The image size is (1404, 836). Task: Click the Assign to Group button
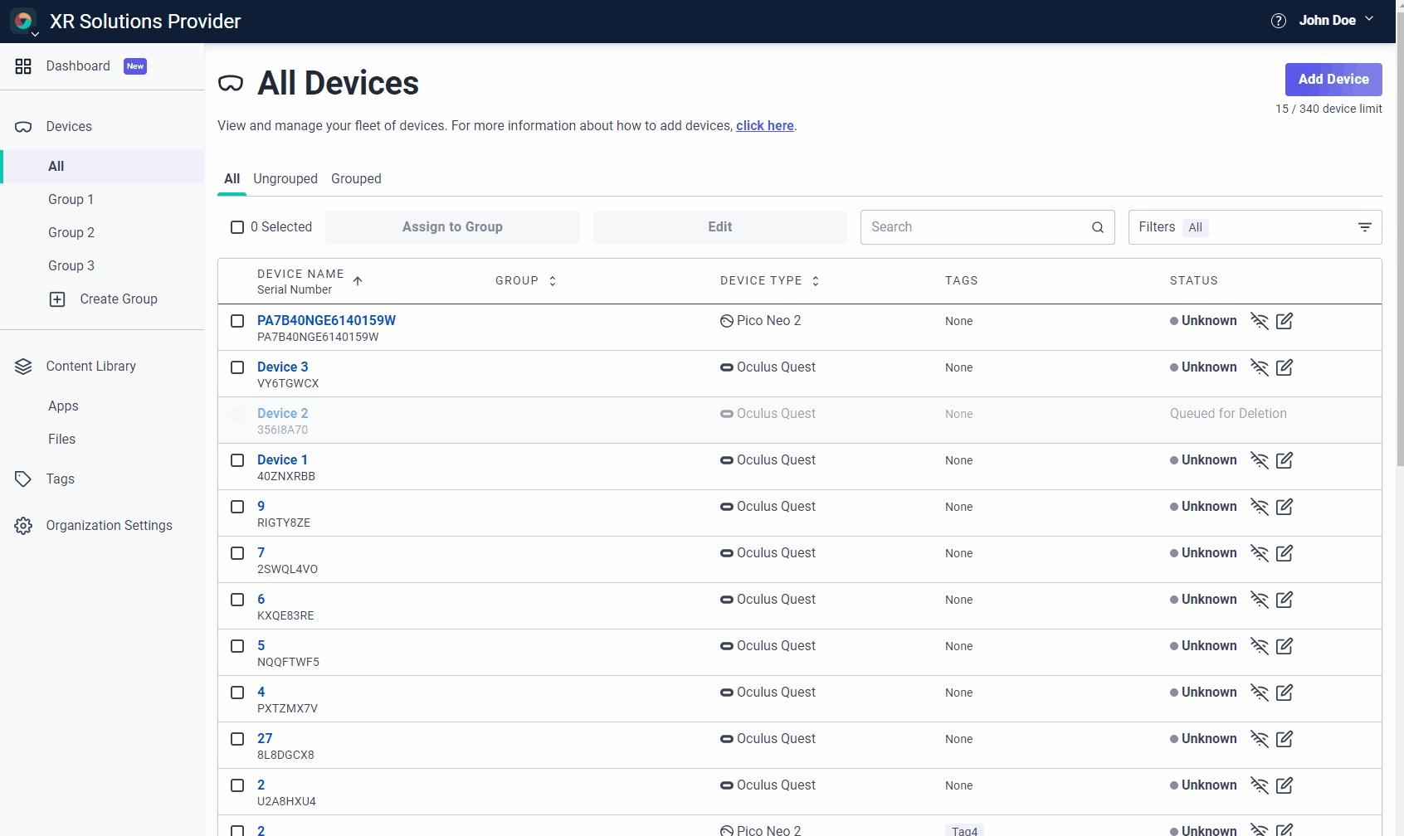click(452, 227)
